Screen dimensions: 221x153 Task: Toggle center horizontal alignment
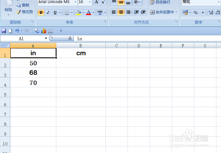coord(121,12)
